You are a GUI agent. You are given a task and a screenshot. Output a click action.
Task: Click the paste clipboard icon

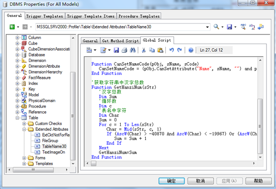tap(160, 50)
